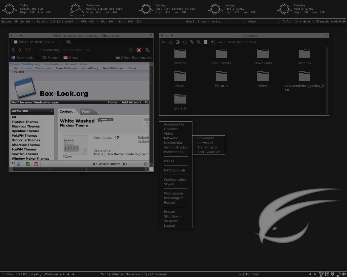The width and height of the screenshot is (347, 277).
Task: Open Other Bookmarks folder
Action: [x=134, y=57]
